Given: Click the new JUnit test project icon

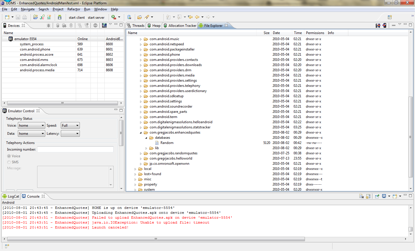Looking at the screenshot, I should click(42, 17).
